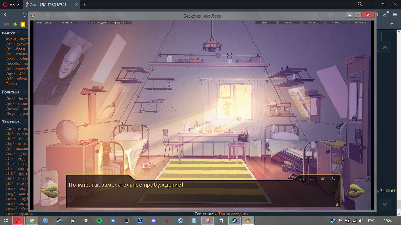Image resolution: width=401 pixels, height=225 pixels.
Task: Expand the bookmarks bar overflow chevron
Action: click(x=392, y=24)
